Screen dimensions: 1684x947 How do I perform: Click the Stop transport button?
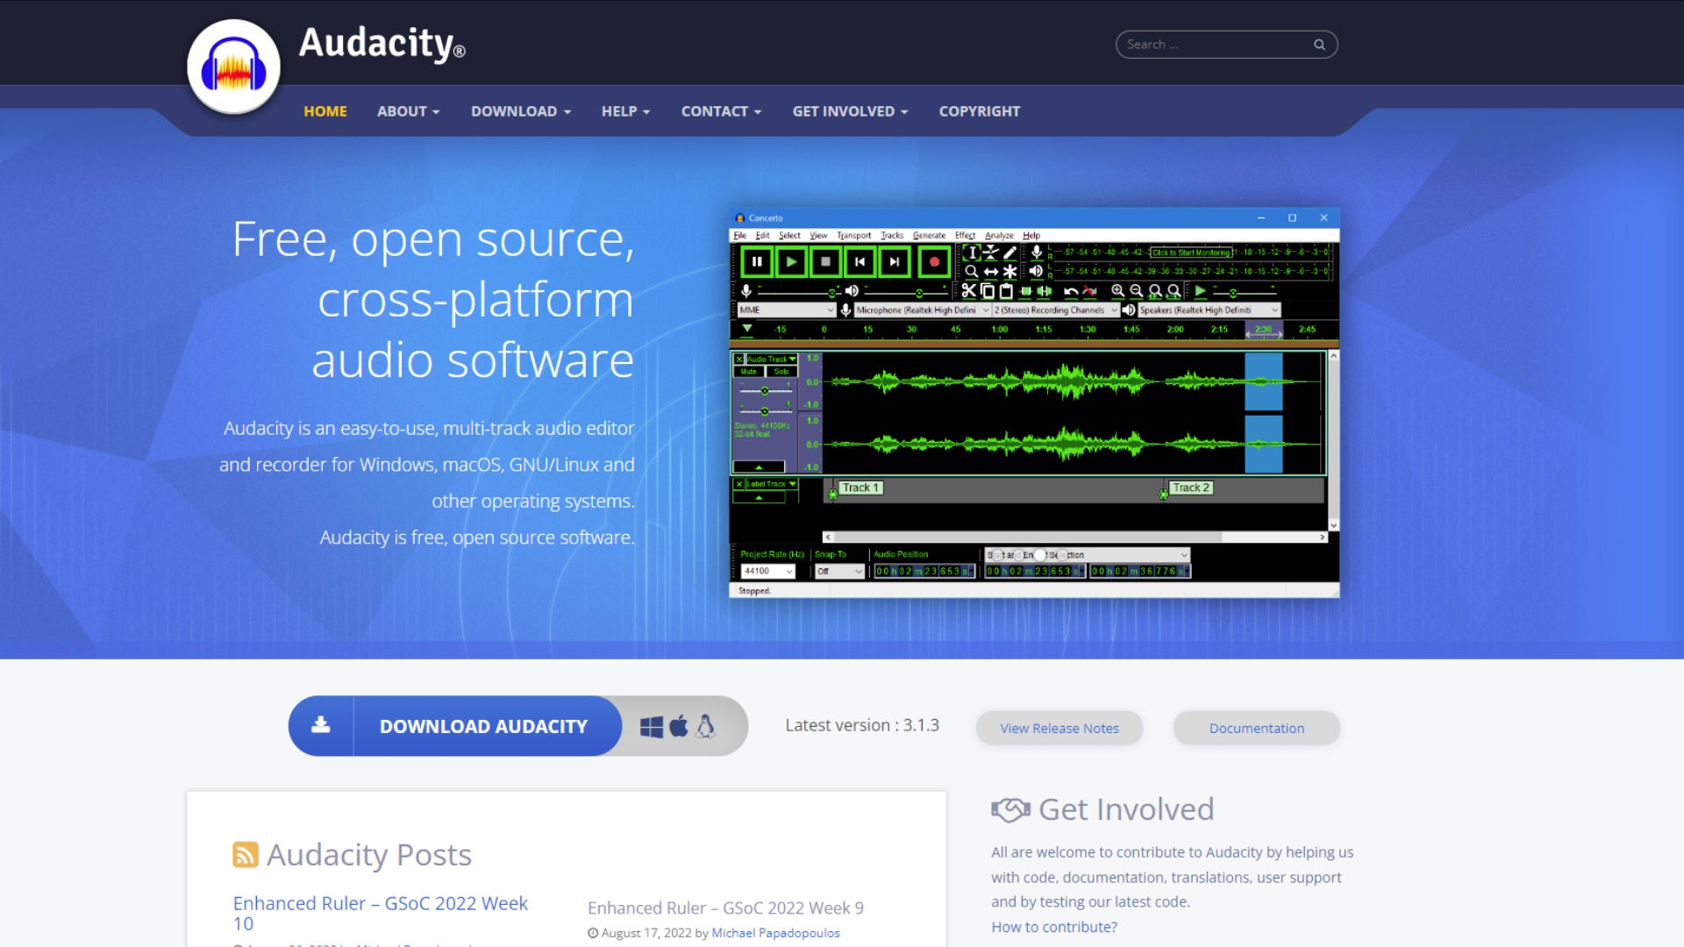pyautogui.click(x=825, y=261)
